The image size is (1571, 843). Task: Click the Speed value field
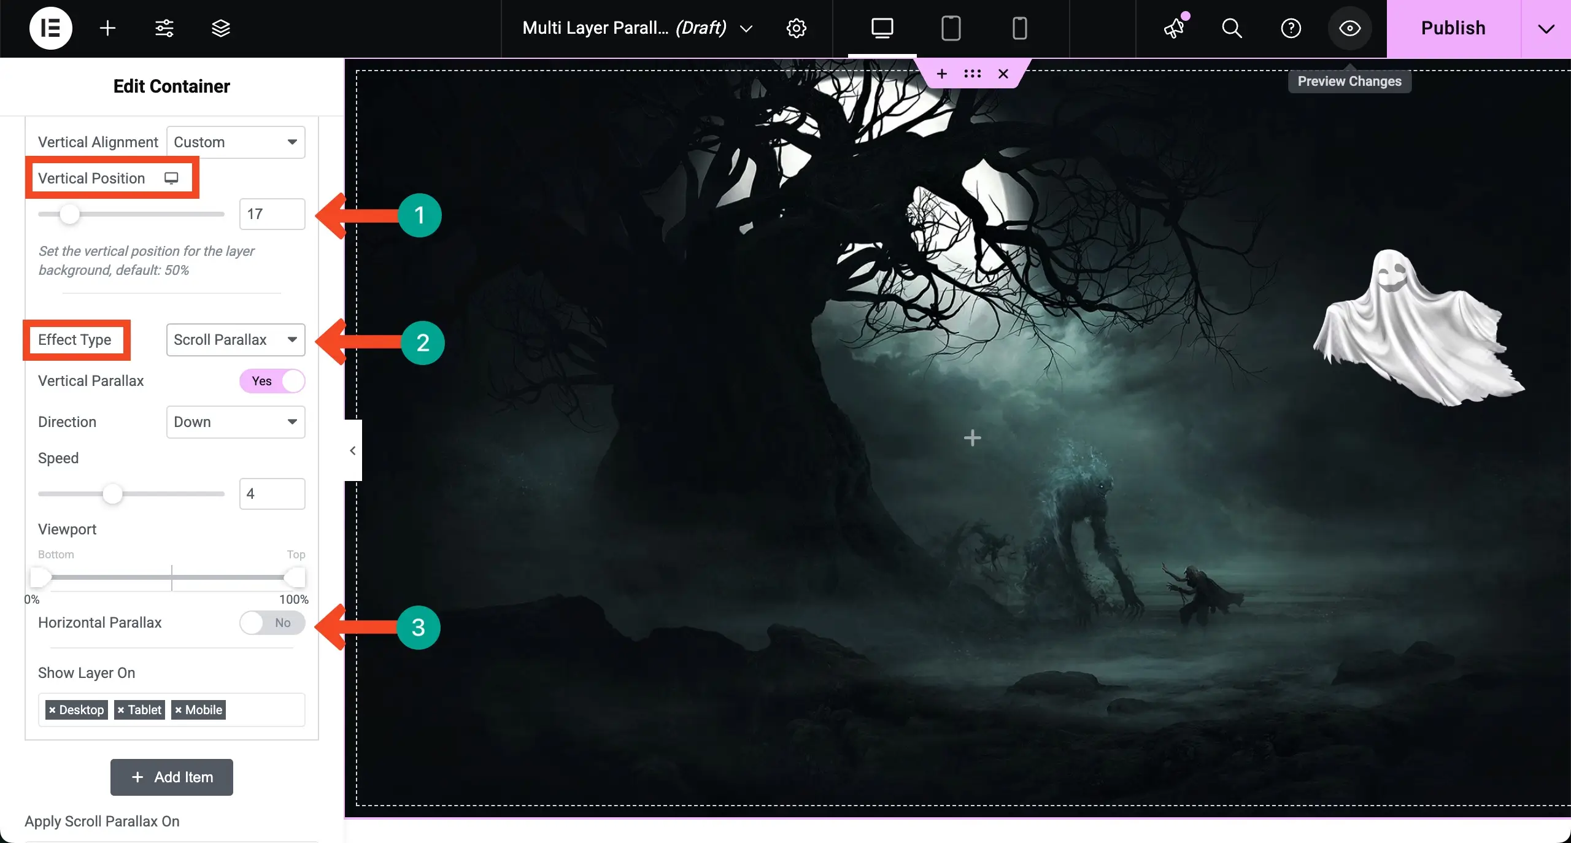click(x=272, y=494)
